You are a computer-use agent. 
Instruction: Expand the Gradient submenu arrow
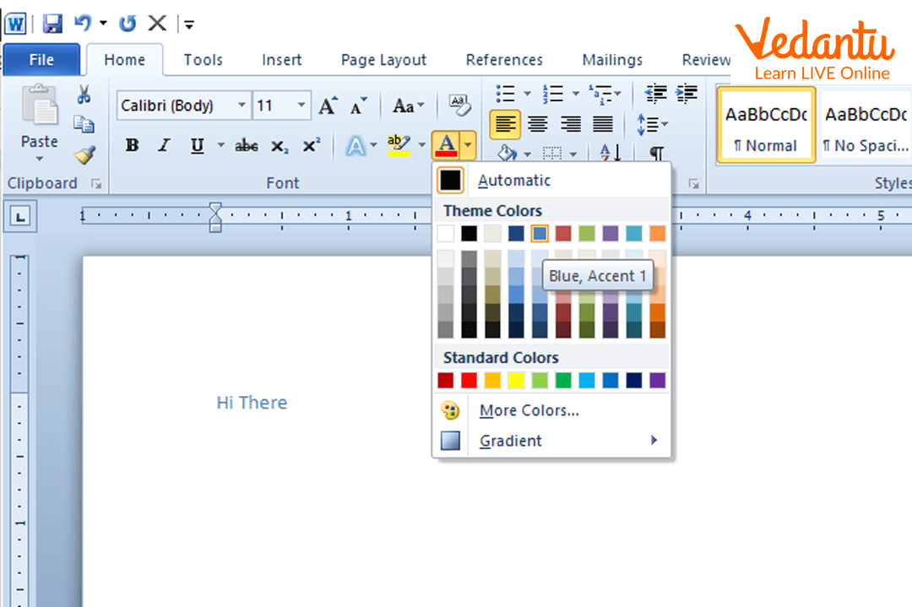coord(654,440)
